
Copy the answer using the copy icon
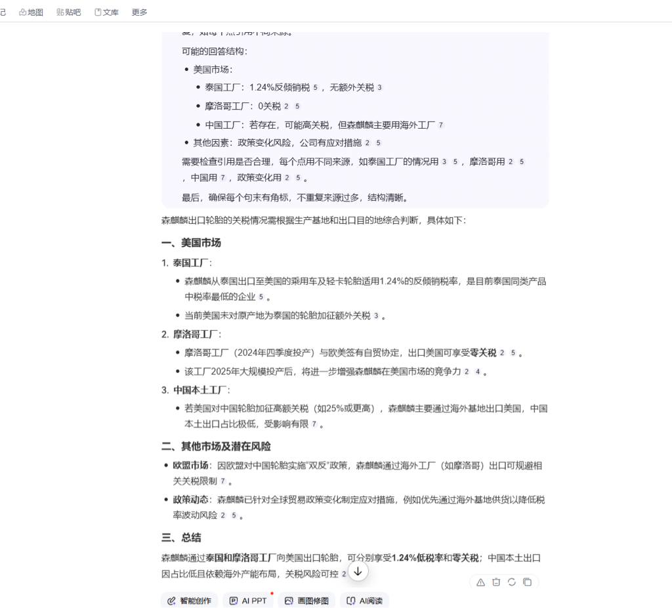[527, 582]
